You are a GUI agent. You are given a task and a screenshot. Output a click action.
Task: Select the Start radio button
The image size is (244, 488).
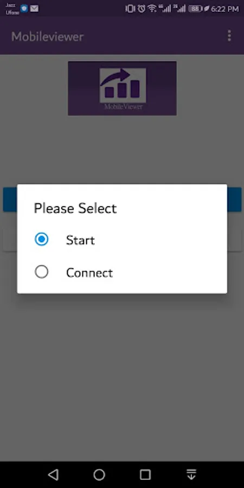pyautogui.click(x=41, y=240)
